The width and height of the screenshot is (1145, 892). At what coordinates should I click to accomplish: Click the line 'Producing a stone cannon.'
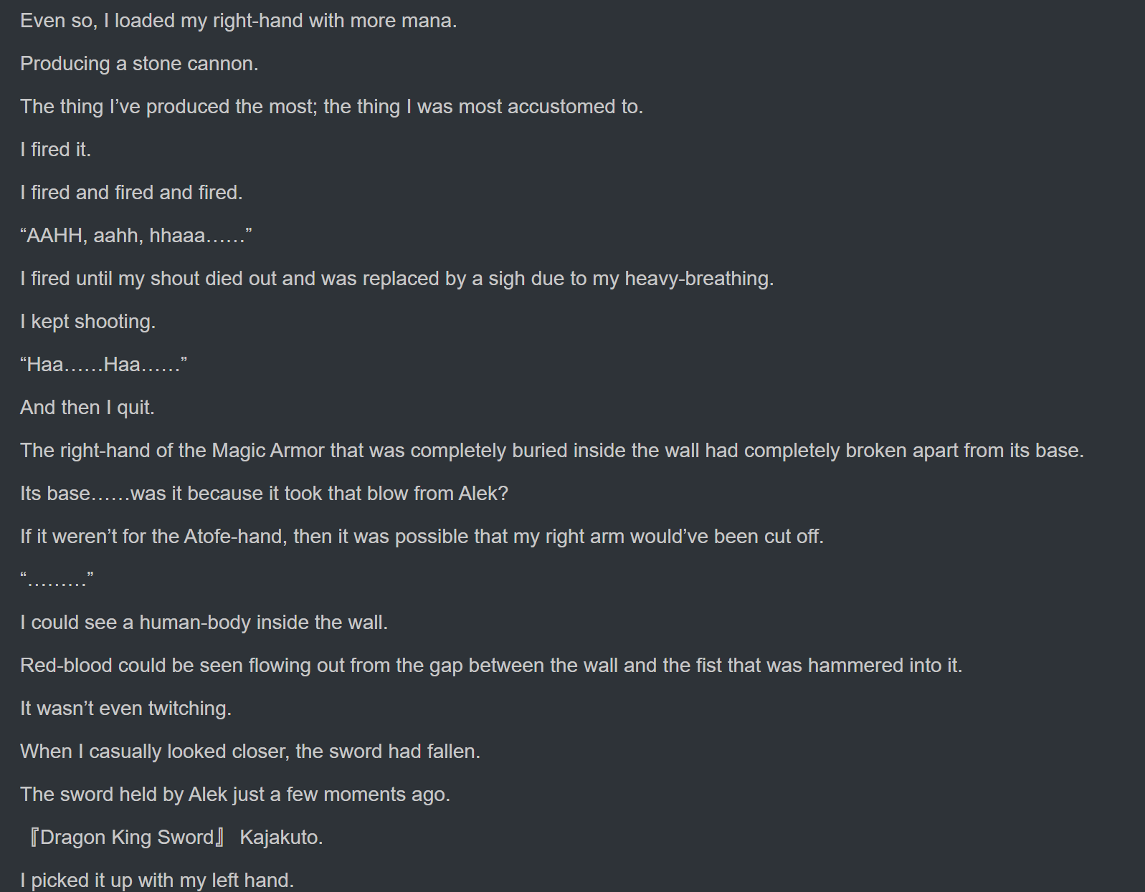click(139, 64)
